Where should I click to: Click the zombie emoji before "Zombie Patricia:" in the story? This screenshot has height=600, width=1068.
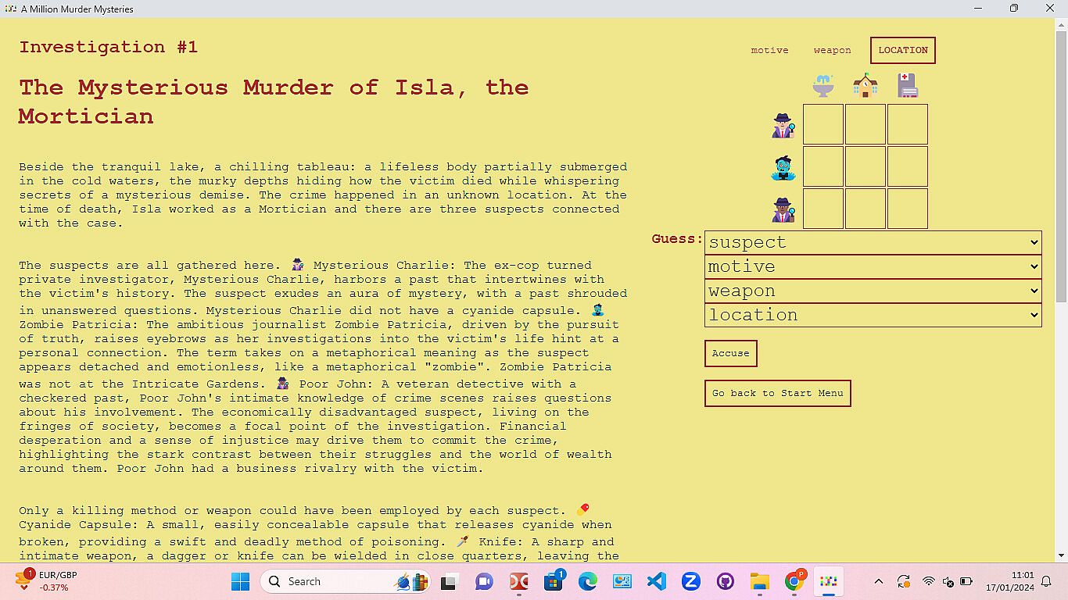pos(597,310)
